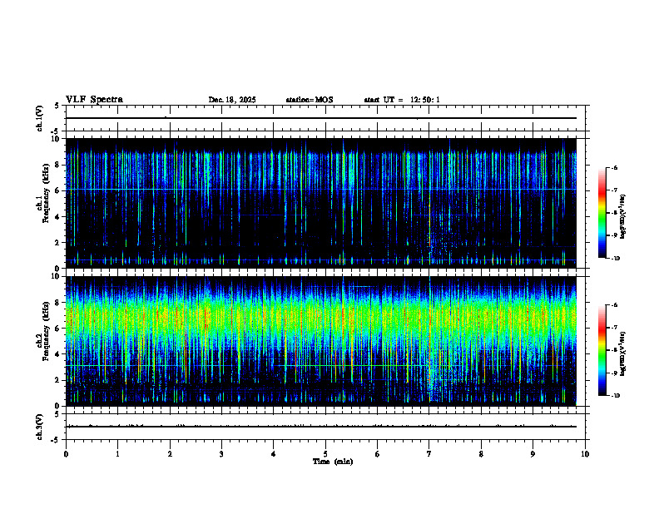Click the "station=MOS" header label
This screenshot has width=659, height=509.
tap(310, 100)
